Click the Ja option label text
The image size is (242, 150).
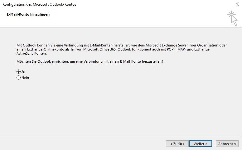[23, 72]
